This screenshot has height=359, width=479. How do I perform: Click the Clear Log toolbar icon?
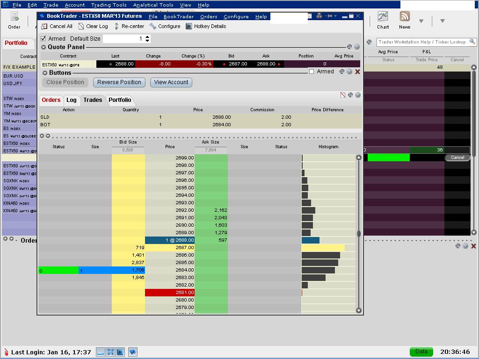point(81,26)
